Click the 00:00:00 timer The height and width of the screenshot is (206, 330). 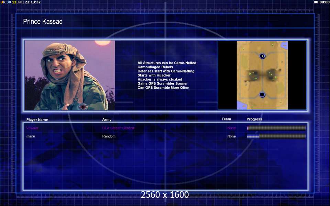[x=322, y=2]
